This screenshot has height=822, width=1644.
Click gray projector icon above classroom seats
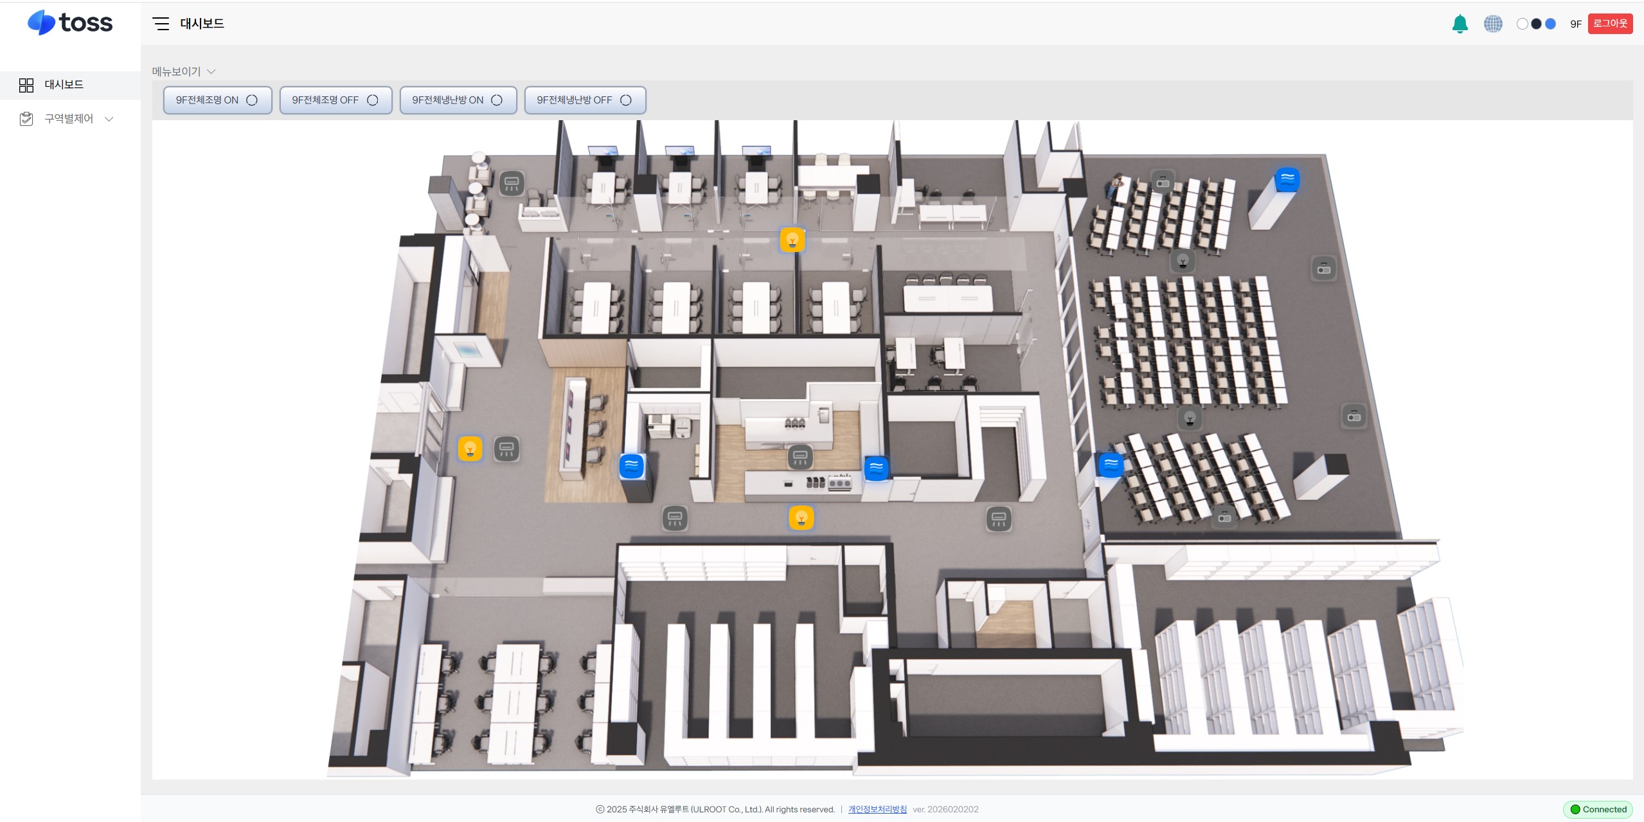pos(1162,182)
